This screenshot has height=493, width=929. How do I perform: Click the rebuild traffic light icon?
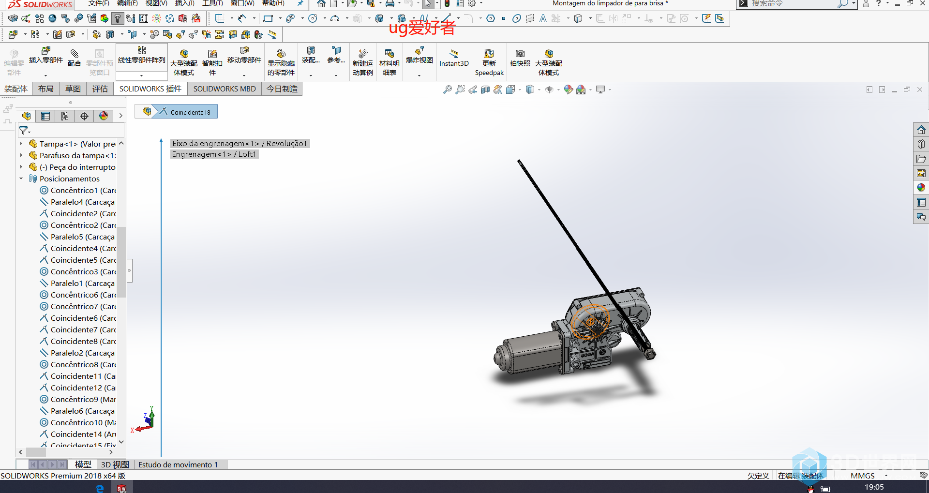click(x=447, y=4)
